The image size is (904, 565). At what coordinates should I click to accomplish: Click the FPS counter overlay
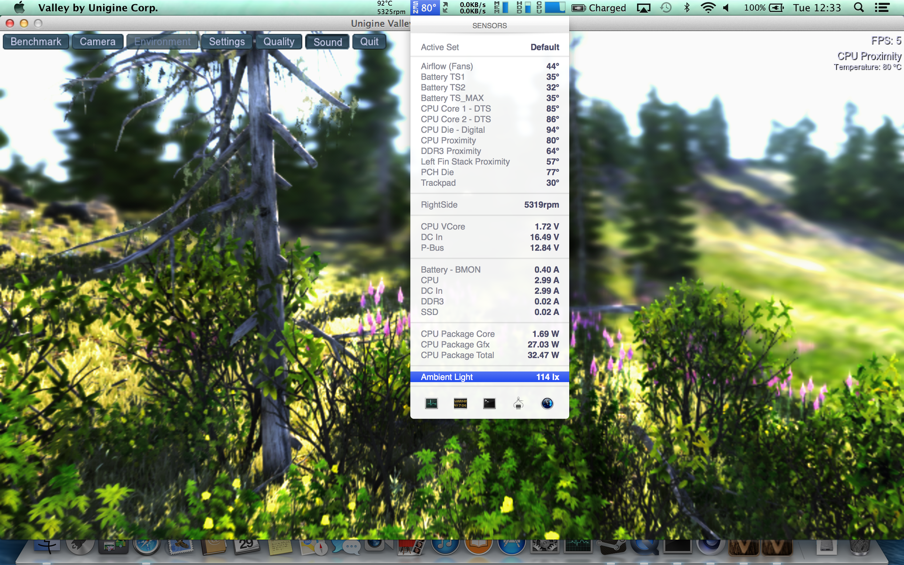[x=886, y=41]
